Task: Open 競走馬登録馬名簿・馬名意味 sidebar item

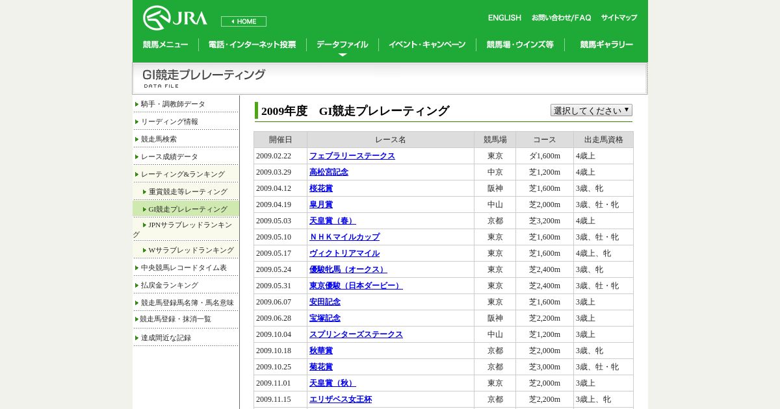Action: (187, 303)
